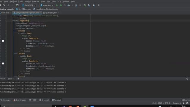Click the Profile app speedometer icon
The image size is (190, 107).
click(69, 5)
